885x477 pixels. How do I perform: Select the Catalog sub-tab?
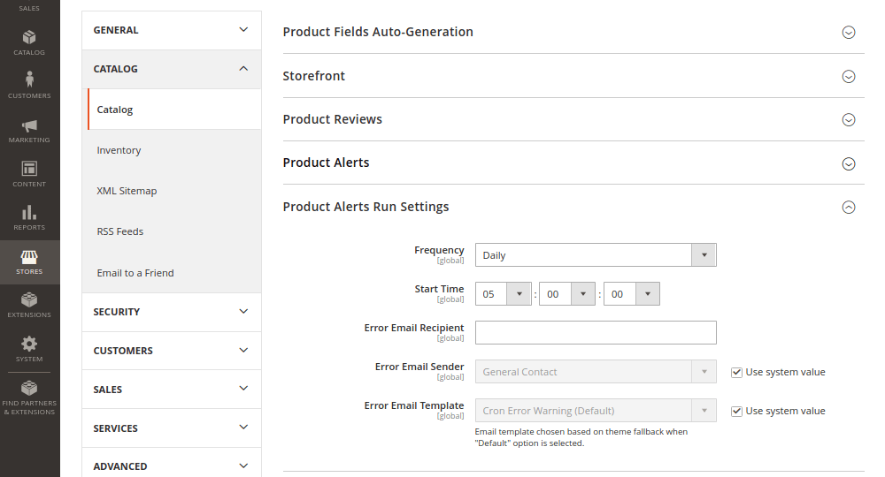pyautogui.click(x=174, y=110)
